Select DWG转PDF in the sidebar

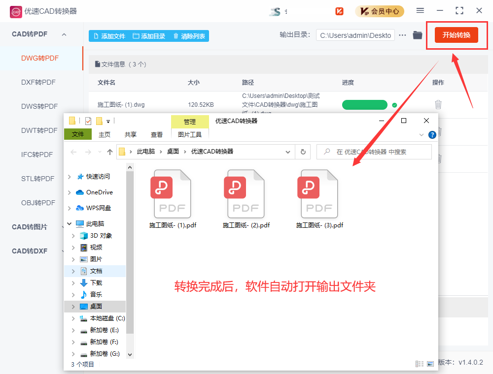(x=40, y=59)
